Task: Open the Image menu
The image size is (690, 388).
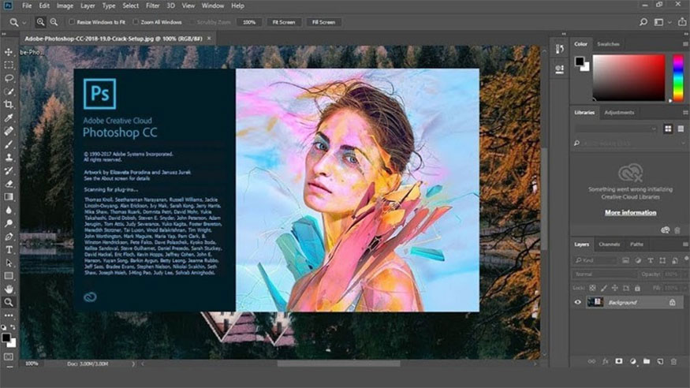Action: coord(65,6)
